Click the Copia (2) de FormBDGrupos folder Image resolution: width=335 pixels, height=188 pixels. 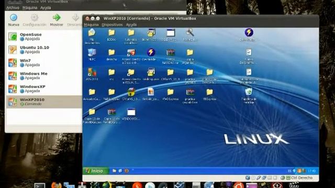tap(92, 112)
